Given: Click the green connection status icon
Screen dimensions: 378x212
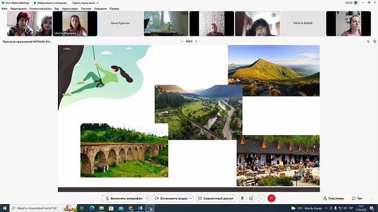Looking at the screenshot, I should click(x=355, y=3).
